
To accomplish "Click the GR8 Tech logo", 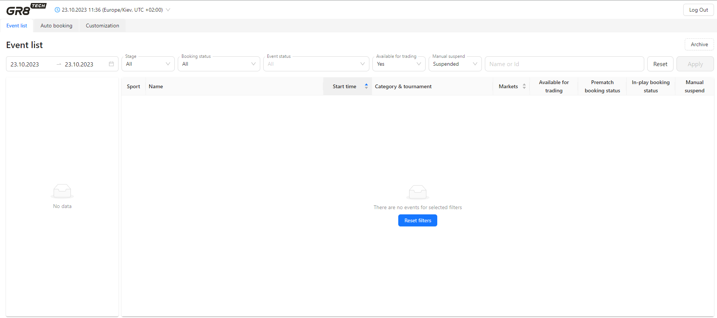I will [26, 9].
